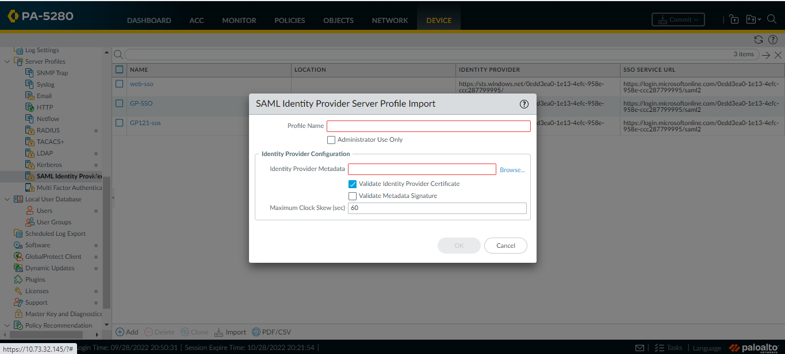
Task: Collapse the Local User Database node
Action: click(7, 199)
